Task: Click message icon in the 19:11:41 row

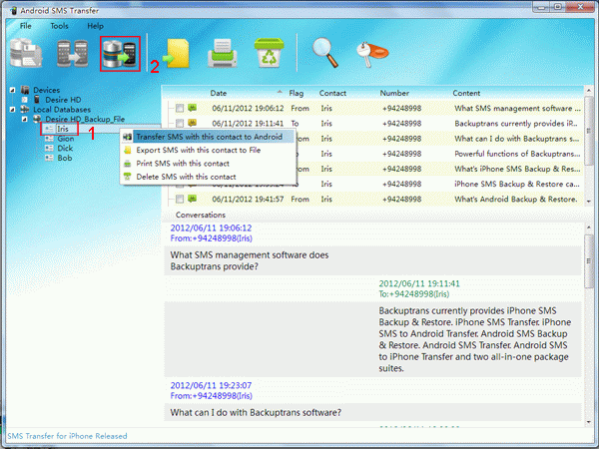Action: (192, 123)
